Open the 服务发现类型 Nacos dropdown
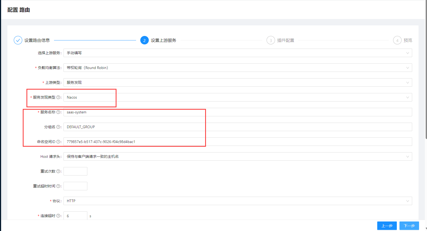This screenshot has height=231, width=427. [x=238, y=97]
